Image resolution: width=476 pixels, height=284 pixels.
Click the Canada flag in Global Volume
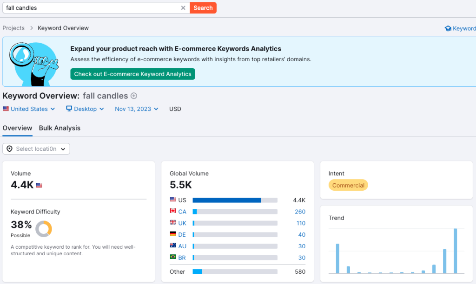[x=173, y=212]
